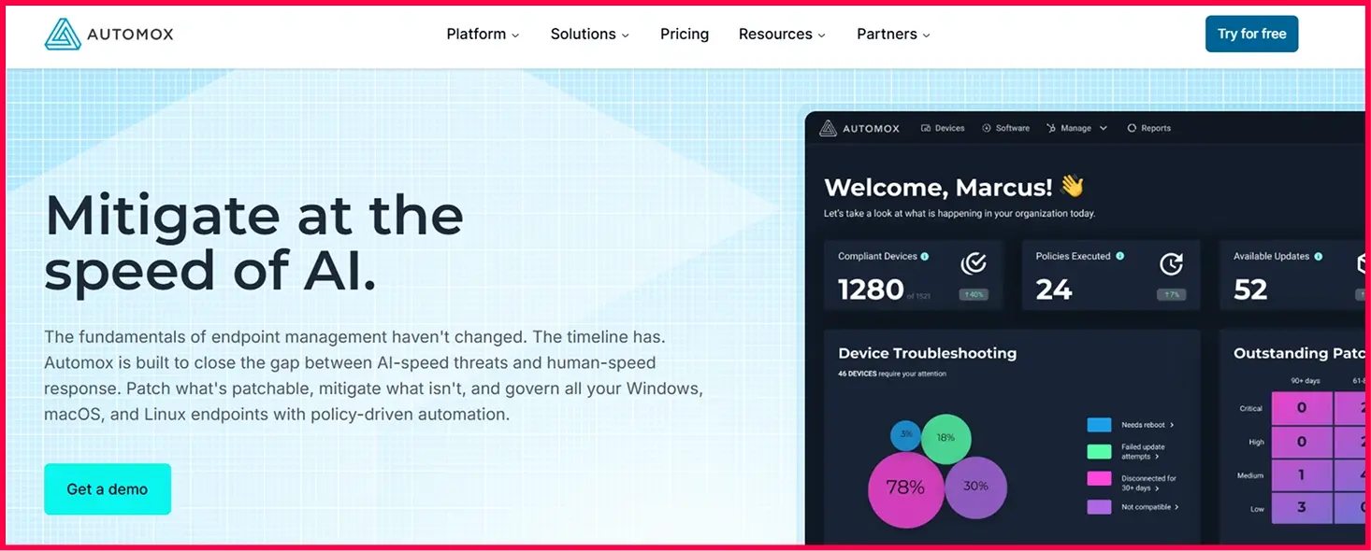Viewport: 1371px width, 551px height.
Task: Open Not compatible details
Action: [1176, 507]
